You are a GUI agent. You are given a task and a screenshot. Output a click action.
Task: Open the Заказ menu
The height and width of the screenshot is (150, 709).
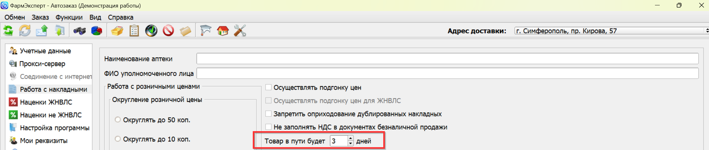40,17
